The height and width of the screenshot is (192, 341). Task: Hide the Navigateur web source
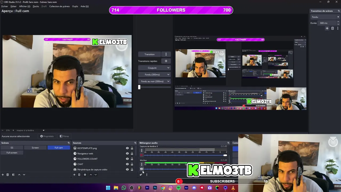pos(127,154)
